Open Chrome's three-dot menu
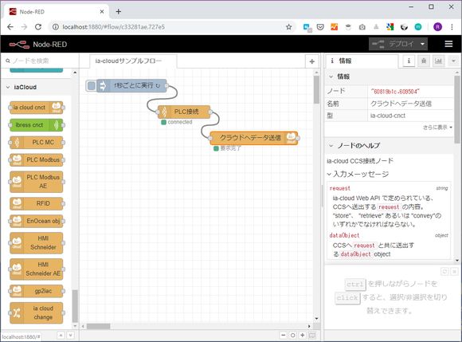 [452, 27]
